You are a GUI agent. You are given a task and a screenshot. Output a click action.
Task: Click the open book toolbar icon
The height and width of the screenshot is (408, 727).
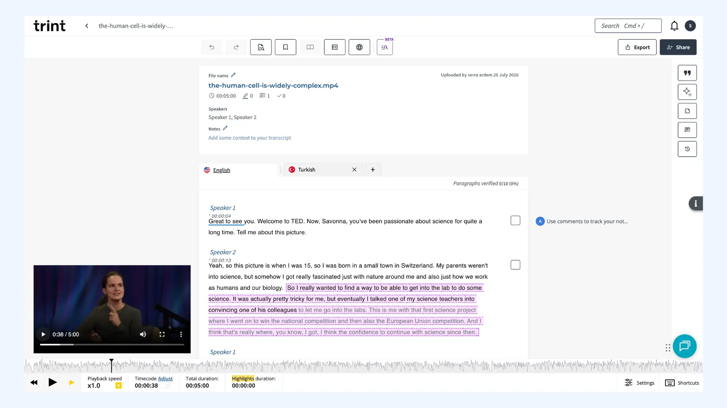click(x=310, y=47)
